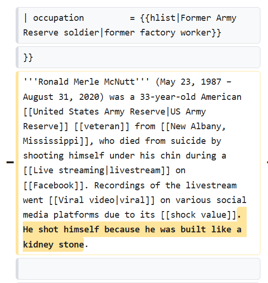Click the hlist template name

click(163, 18)
